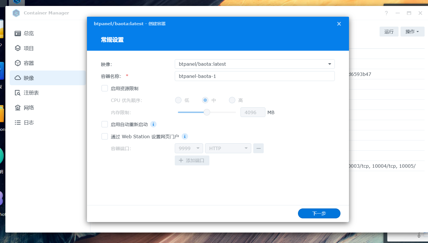Open the 映像 btpanel/baota:latest dropdown
Viewport: 428px width, 243px height.
pyautogui.click(x=255, y=64)
